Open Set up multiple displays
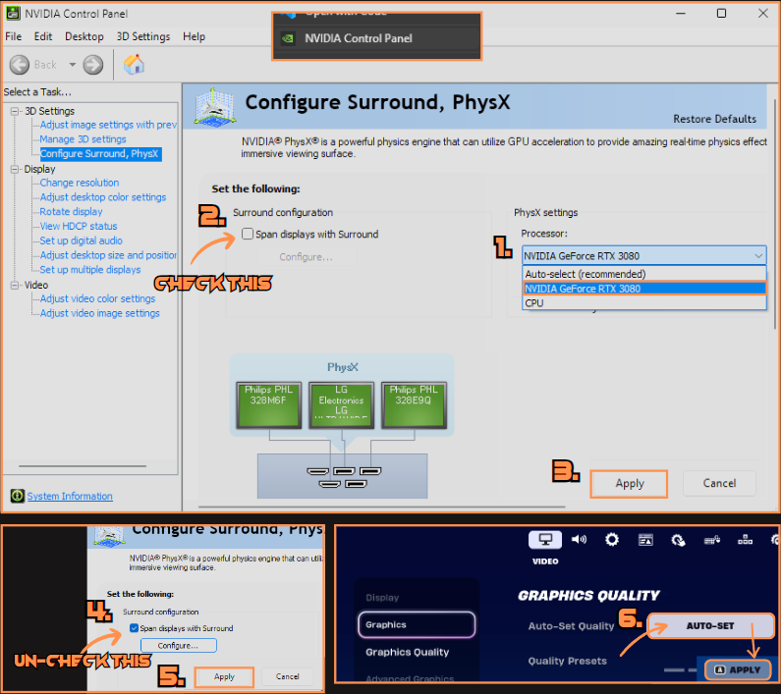The image size is (781, 694). [x=90, y=269]
